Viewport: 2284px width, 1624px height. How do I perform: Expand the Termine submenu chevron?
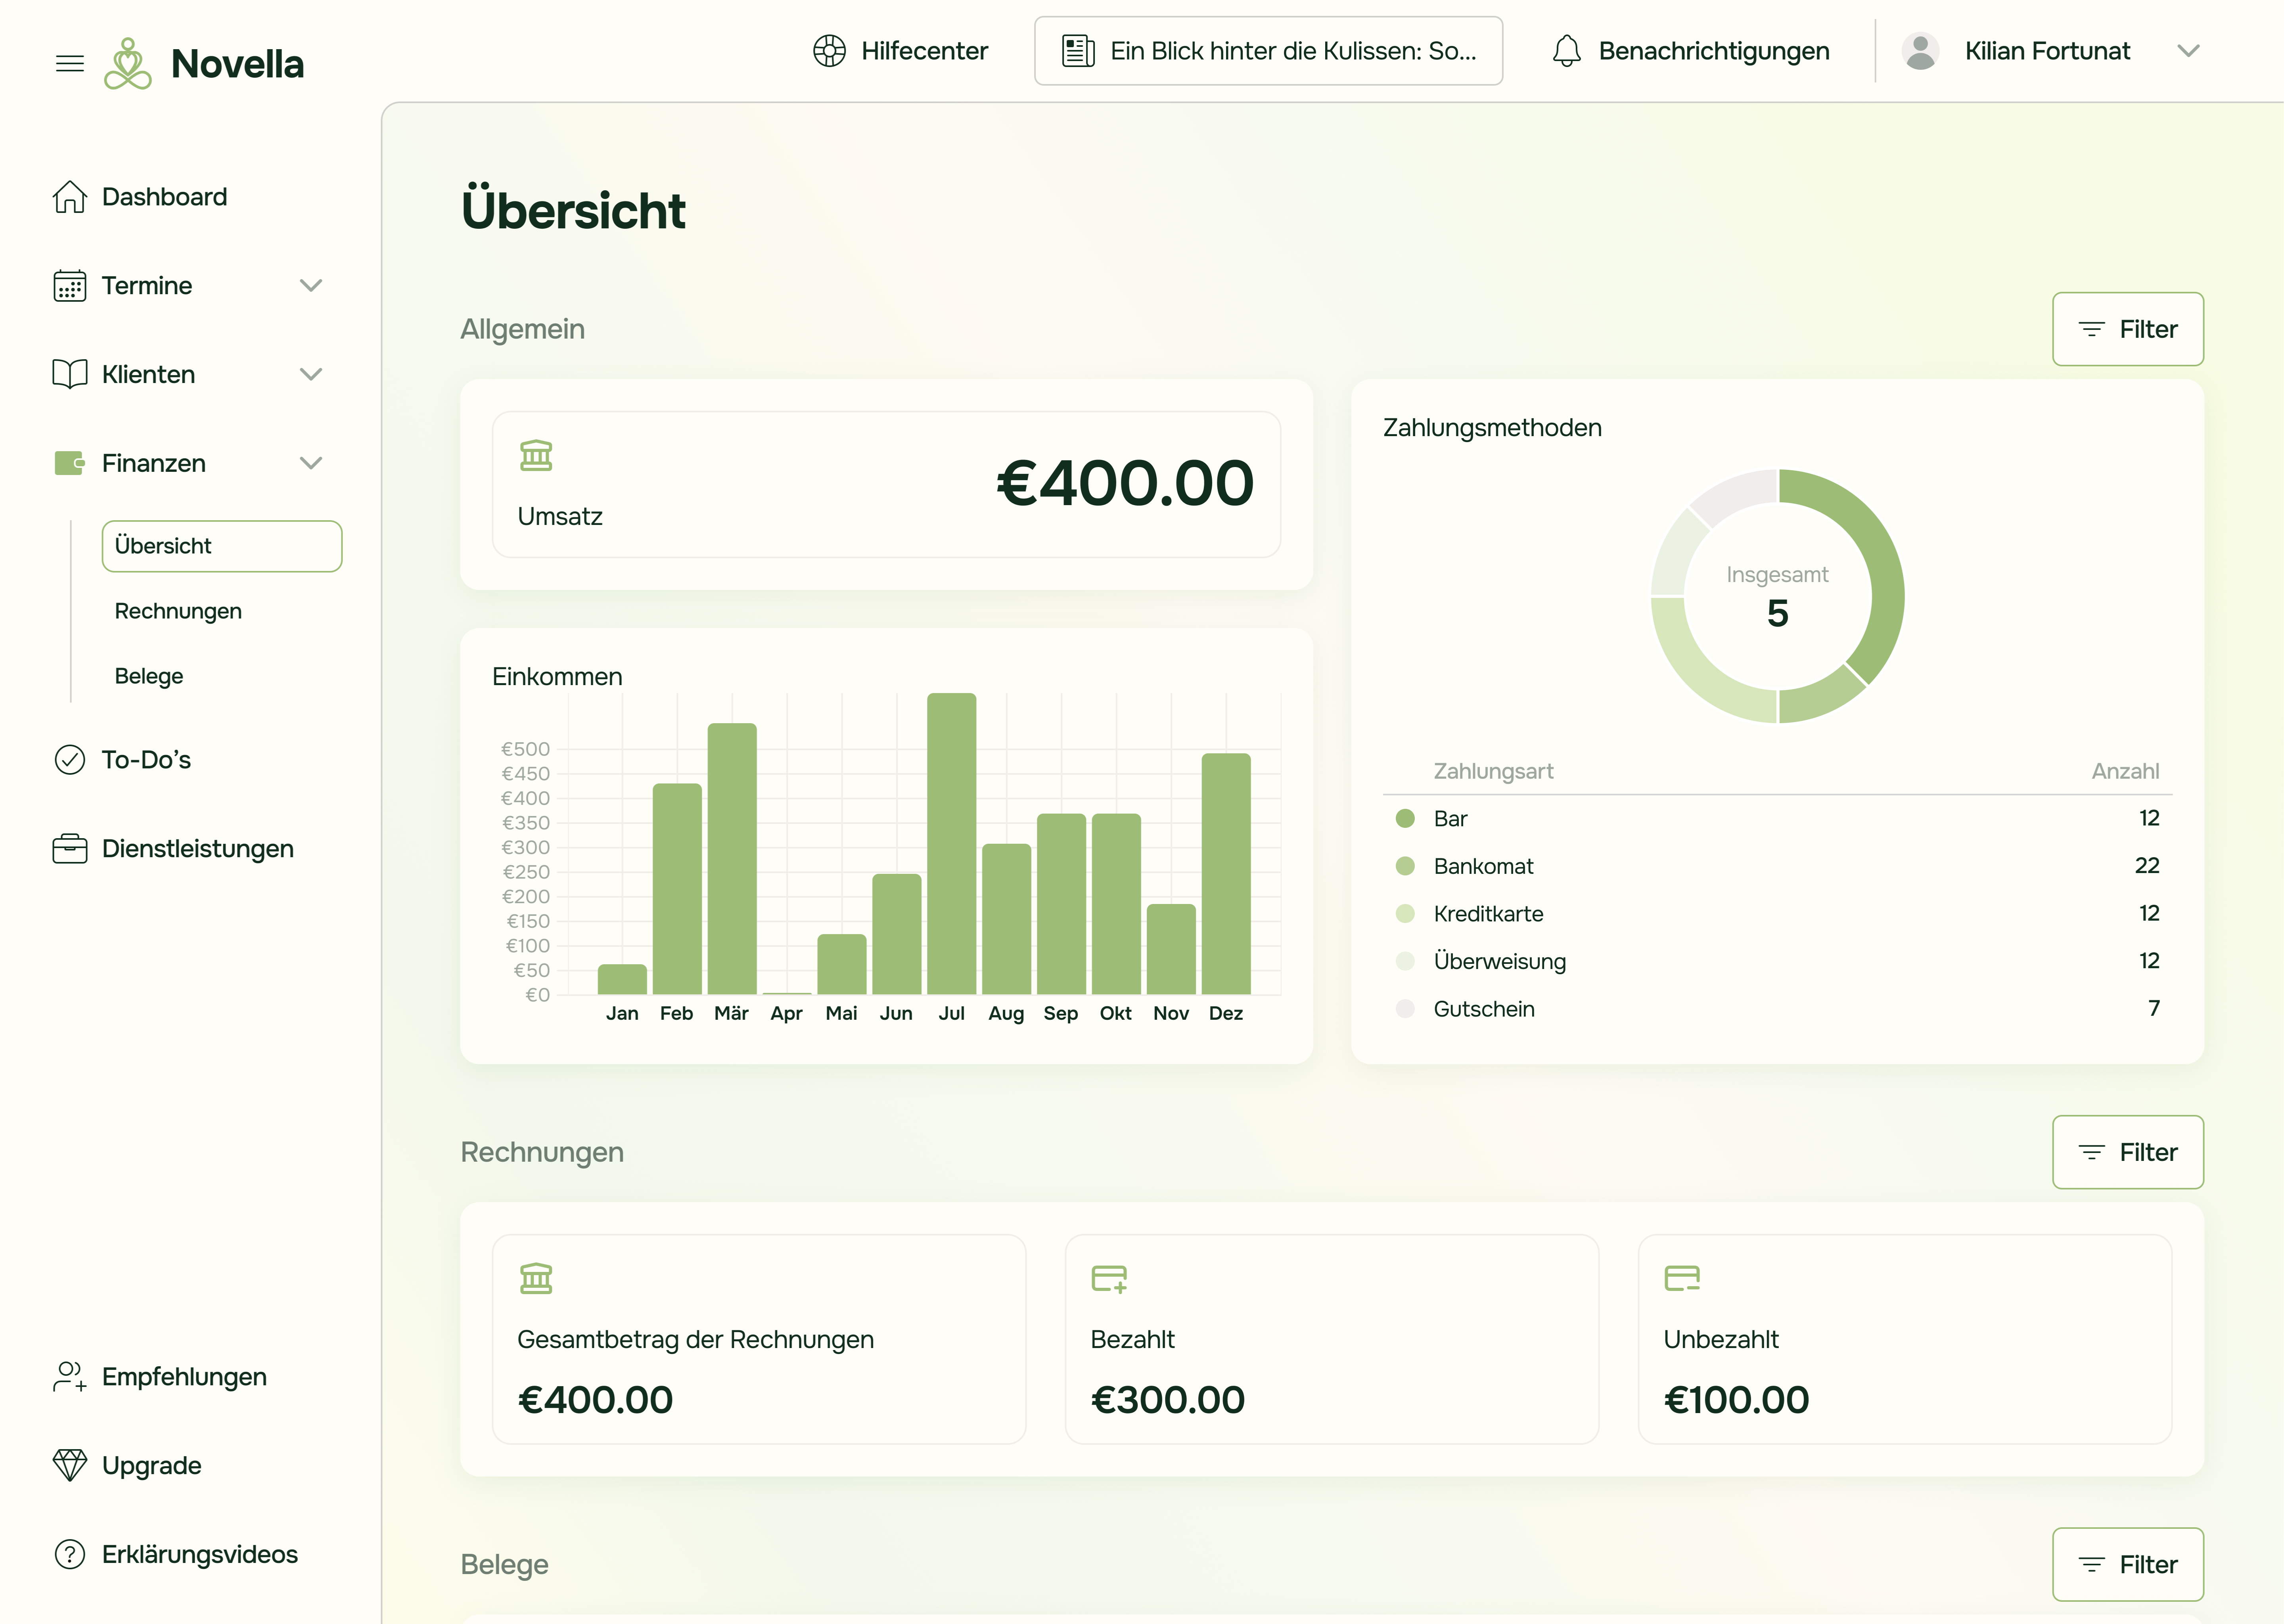(x=311, y=286)
